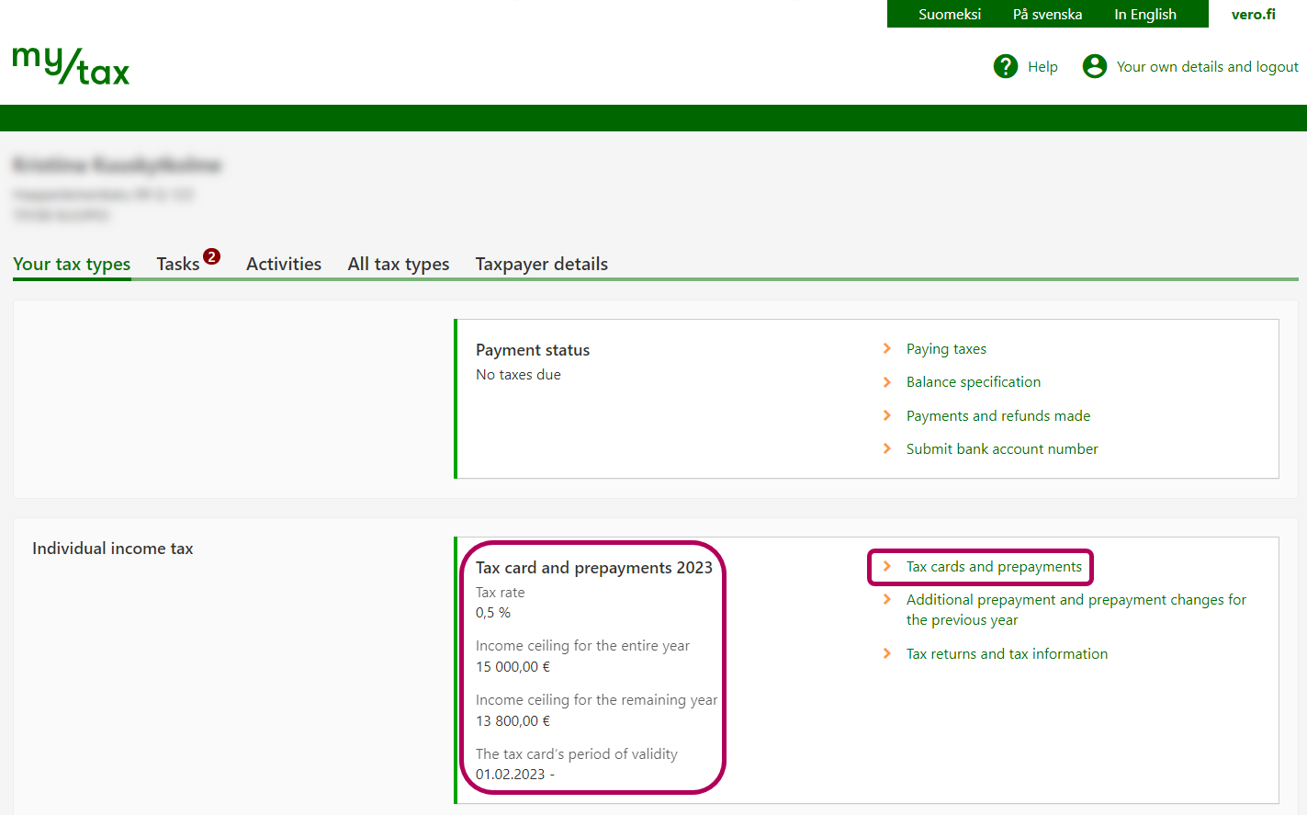Screen dimensions: 1307x815
Task: Click the MyTax logo
Action: click(x=72, y=66)
